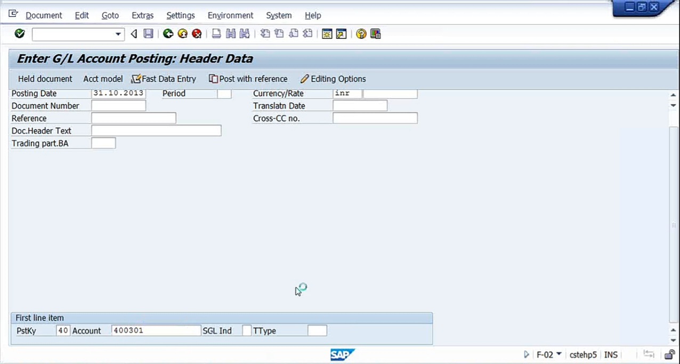Click the Find Next binoculars icon

coord(245,34)
